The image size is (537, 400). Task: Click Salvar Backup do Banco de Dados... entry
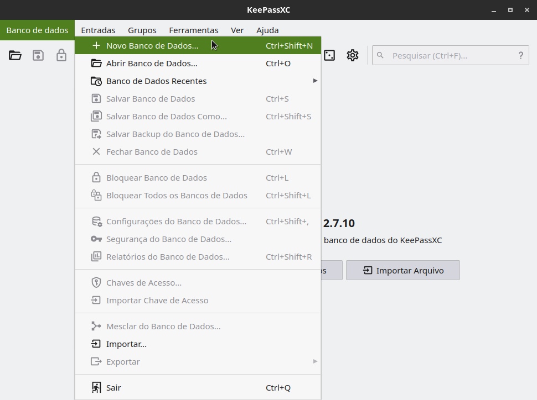click(198, 134)
